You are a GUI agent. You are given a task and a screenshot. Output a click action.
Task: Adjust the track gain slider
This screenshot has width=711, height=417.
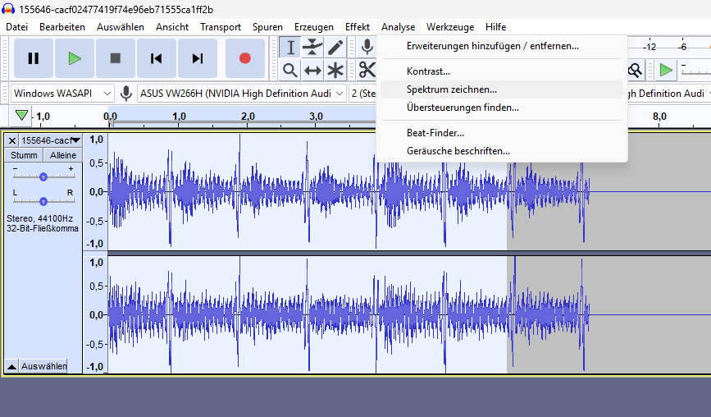pos(43,176)
